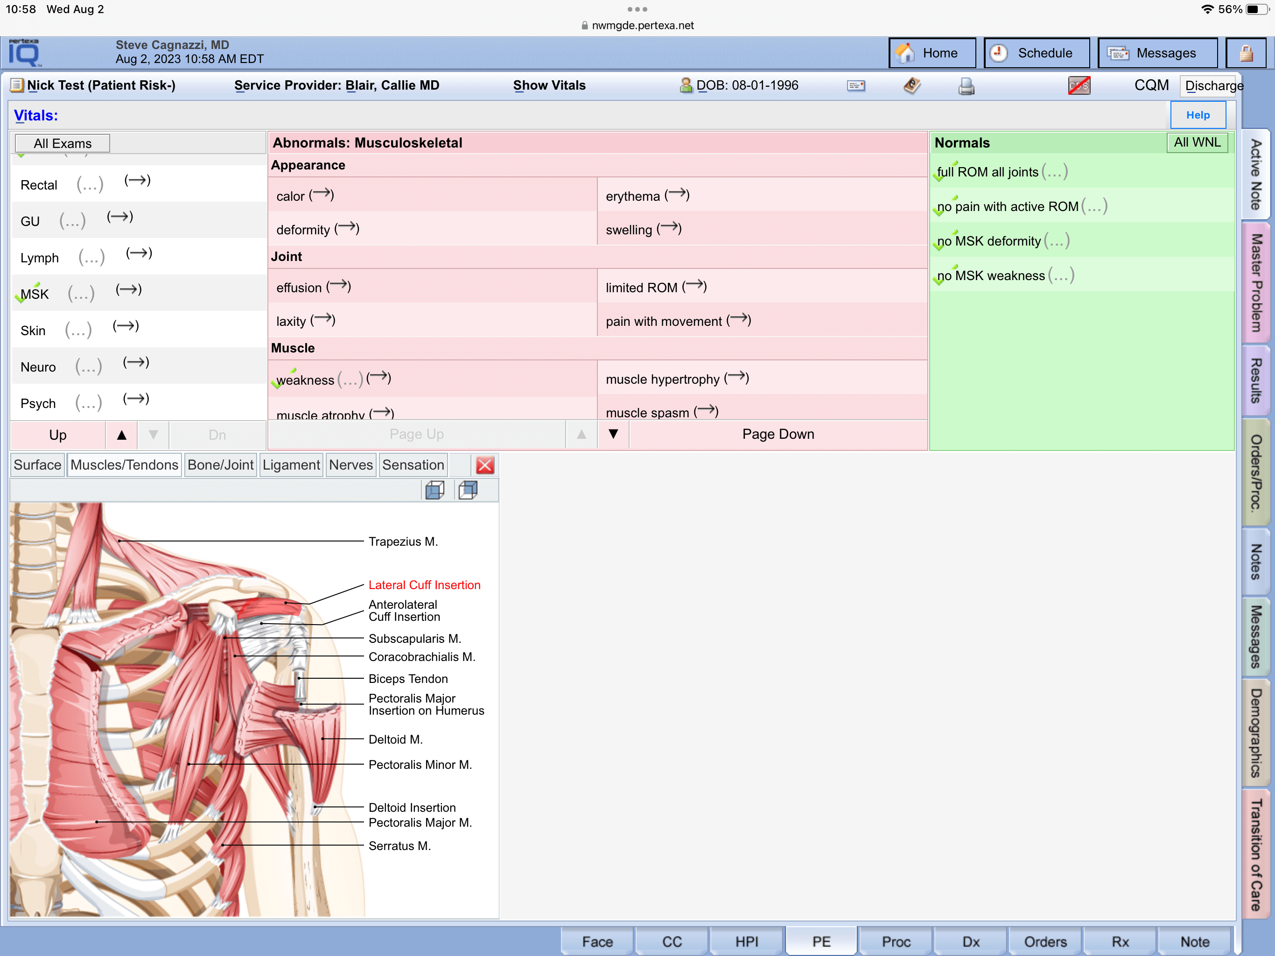
Task: Uncheck 'no MSK deformity' normal finding
Action: pos(988,241)
